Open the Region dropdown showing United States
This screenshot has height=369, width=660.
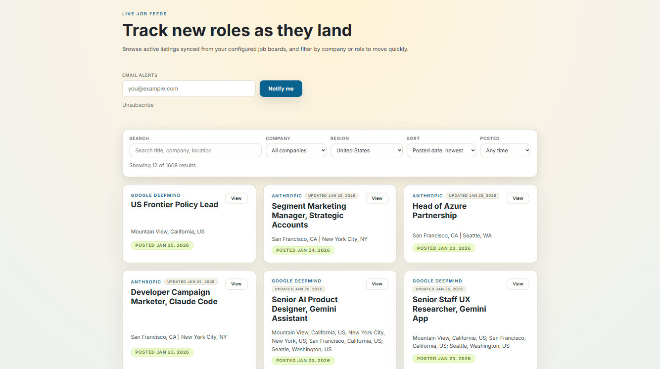tap(366, 150)
